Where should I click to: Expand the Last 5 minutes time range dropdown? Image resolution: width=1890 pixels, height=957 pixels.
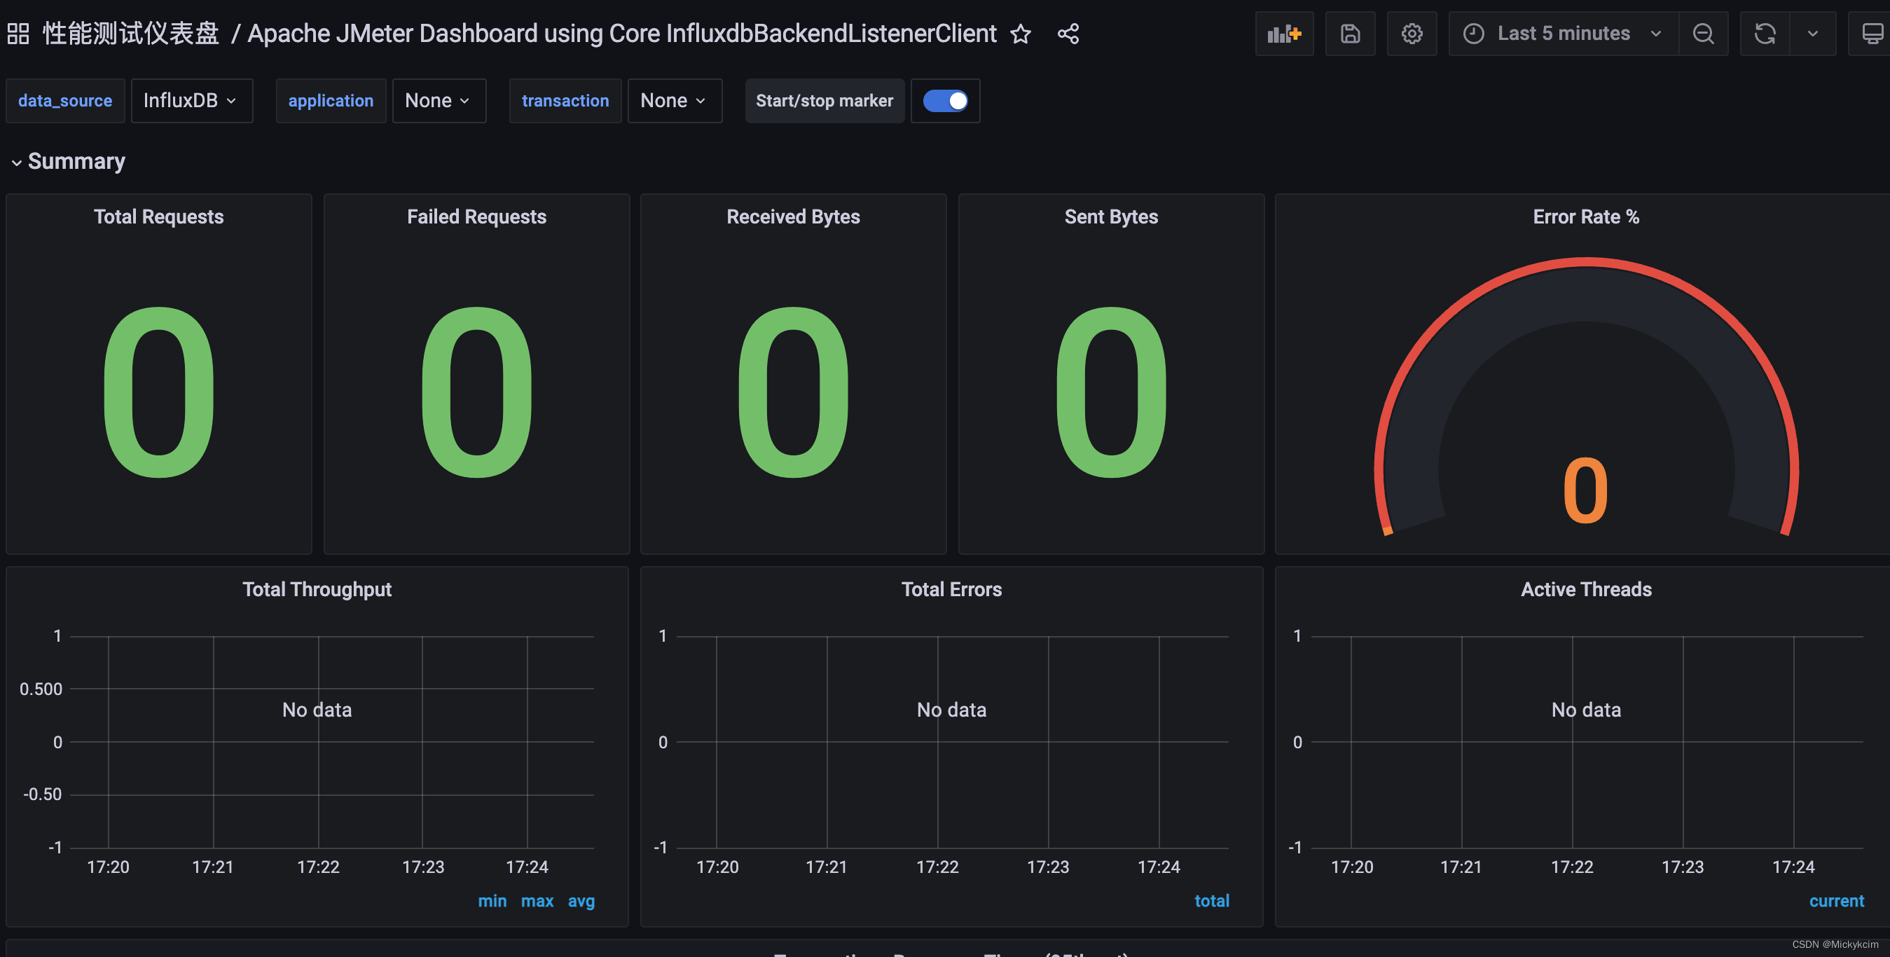tap(1563, 32)
